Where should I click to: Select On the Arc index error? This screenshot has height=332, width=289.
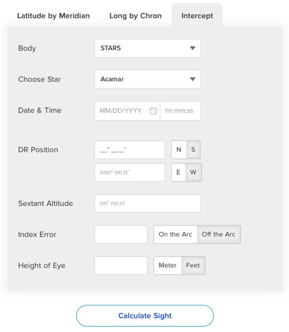click(175, 235)
